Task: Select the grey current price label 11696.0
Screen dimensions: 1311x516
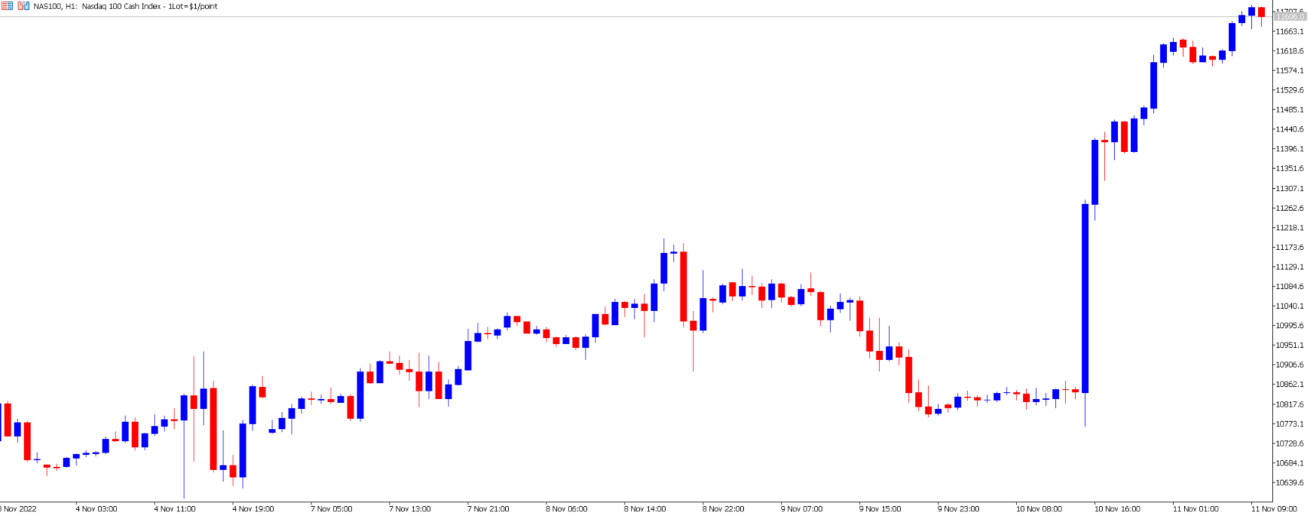Action: click(x=1290, y=16)
